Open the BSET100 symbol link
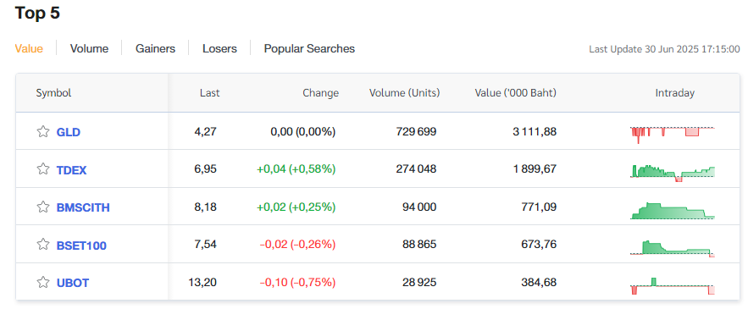748x309 pixels. point(81,246)
